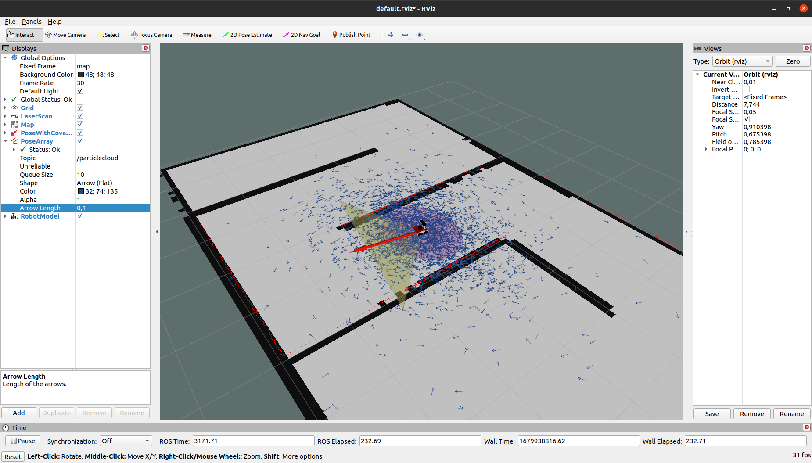Open the File menu

coord(10,21)
